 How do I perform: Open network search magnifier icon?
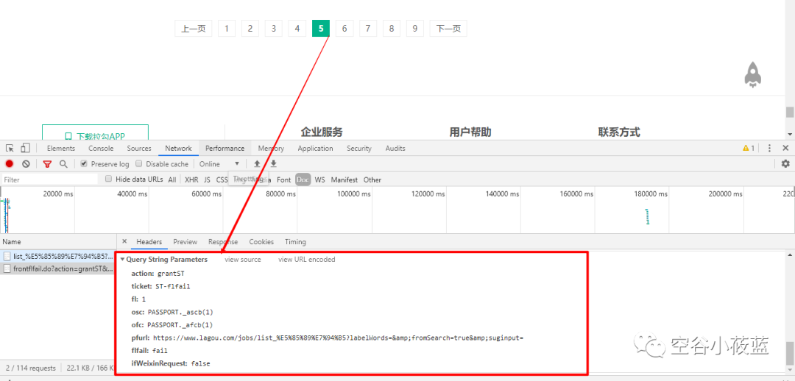pyautogui.click(x=63, y=163)
